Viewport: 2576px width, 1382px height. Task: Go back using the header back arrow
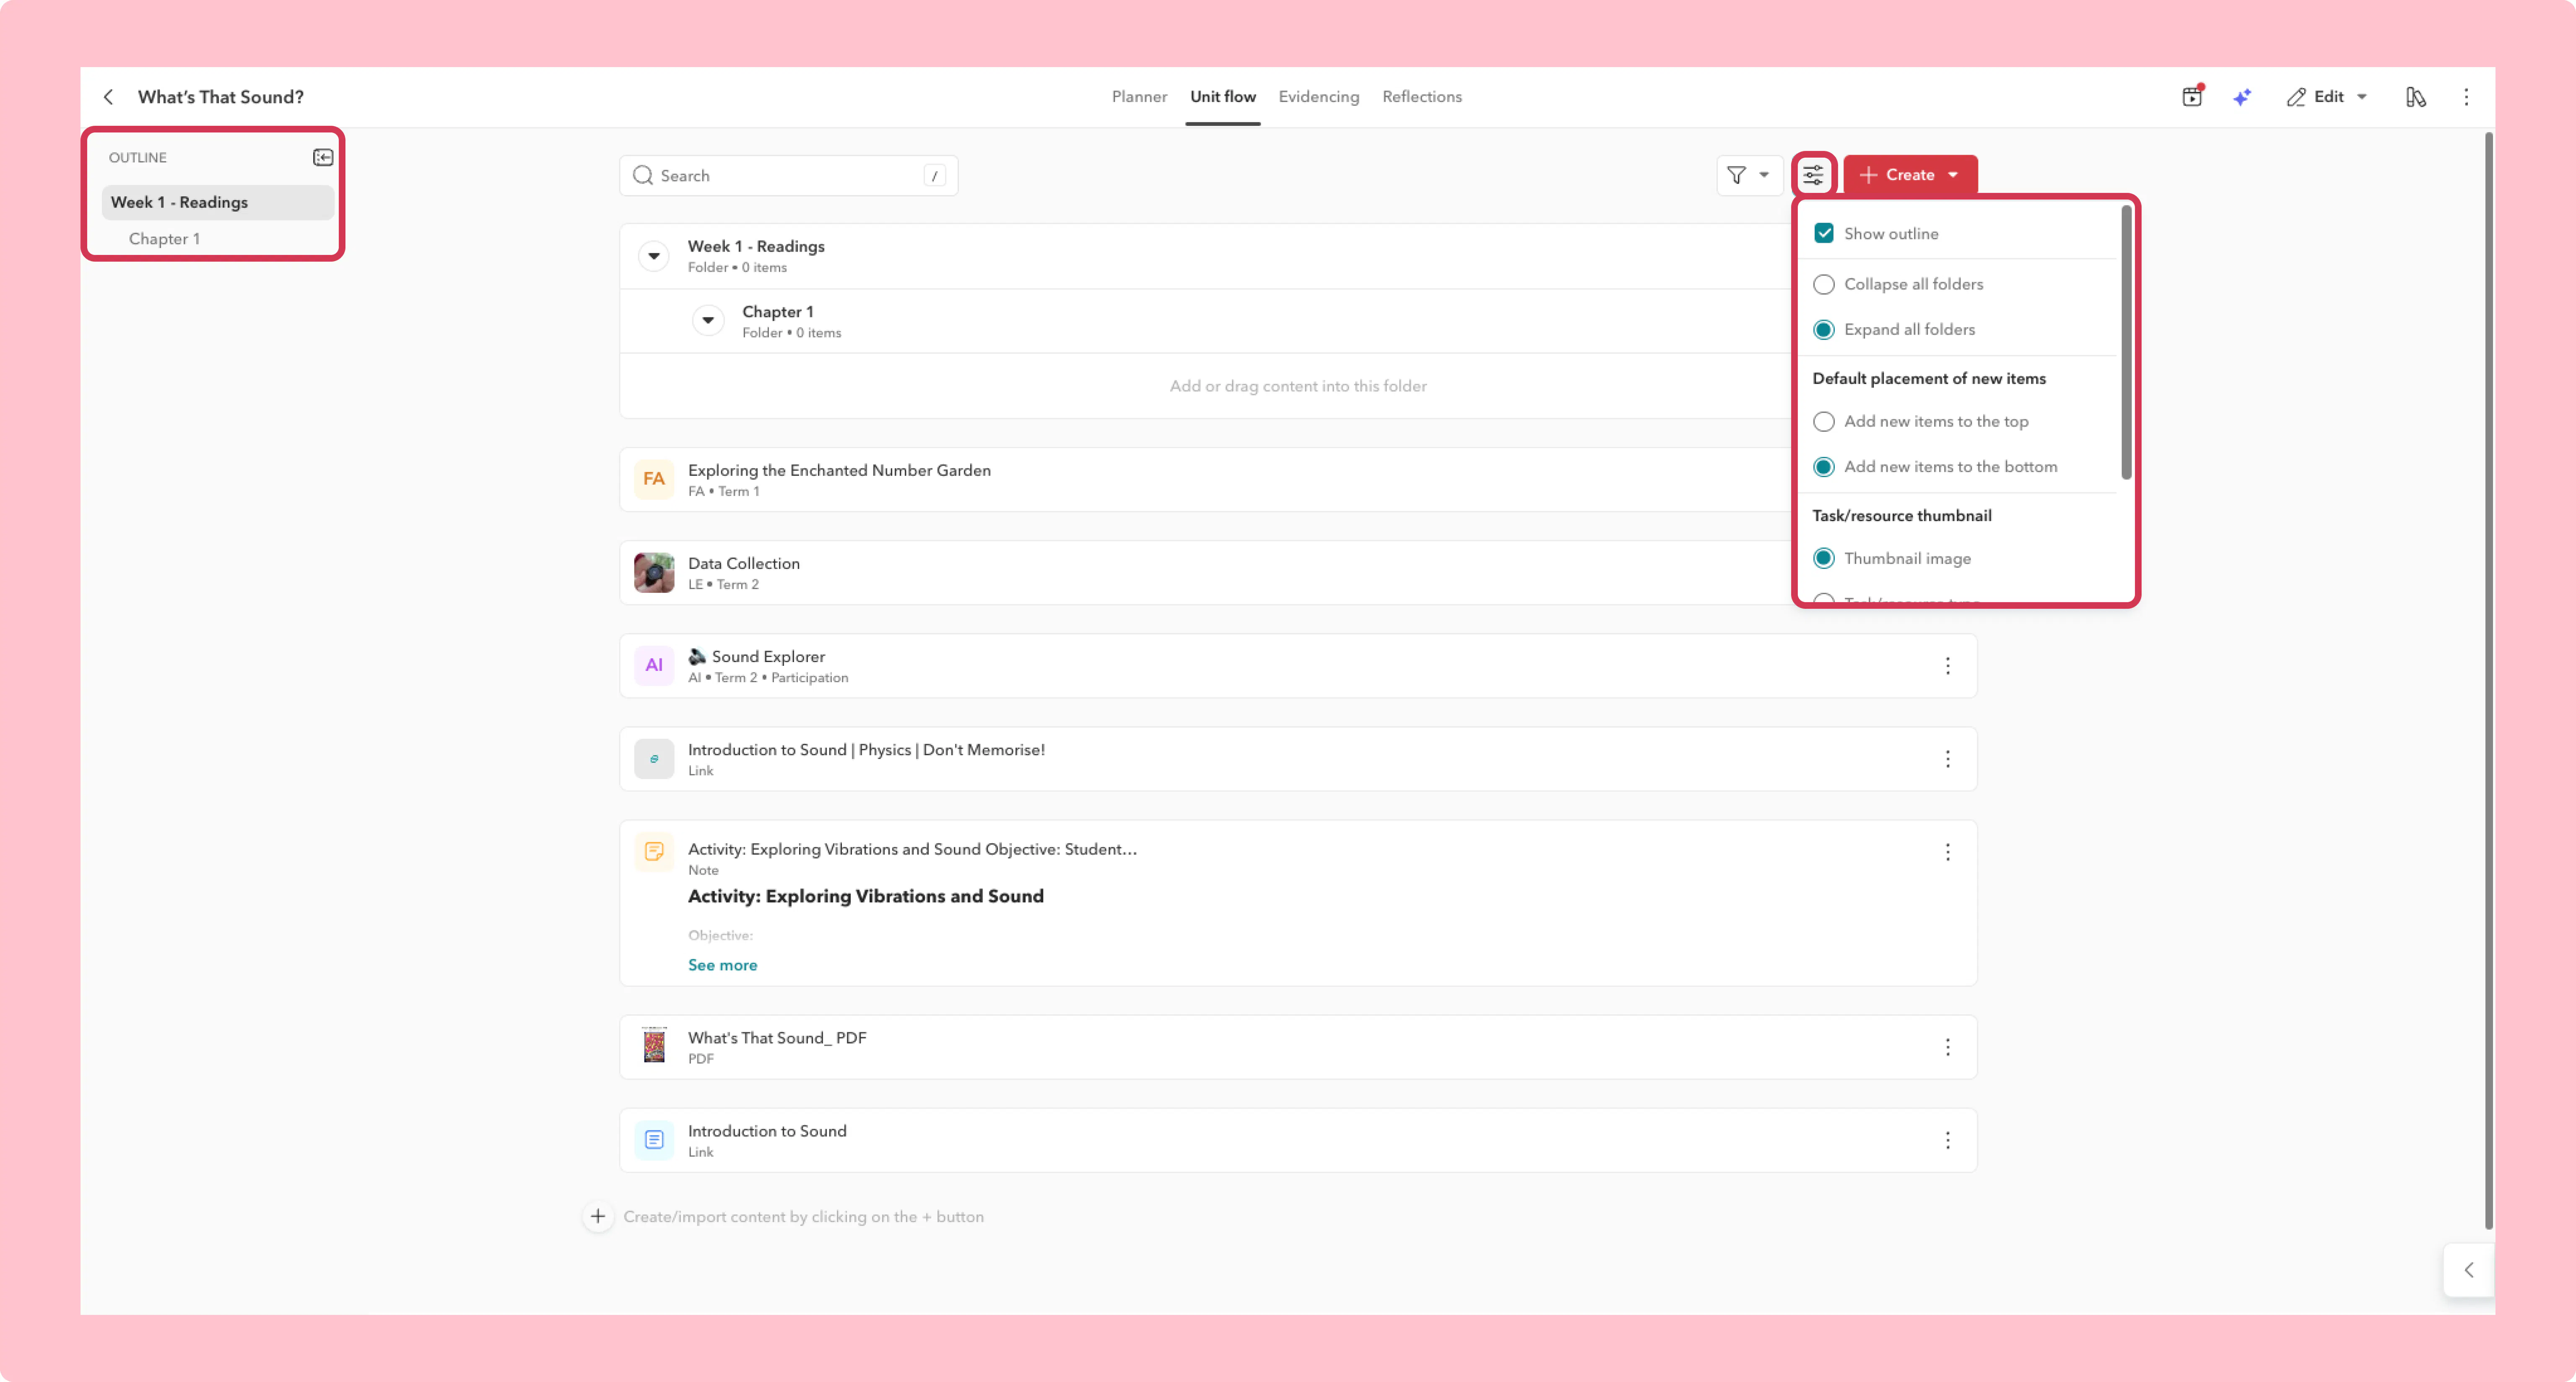[108, 97]
